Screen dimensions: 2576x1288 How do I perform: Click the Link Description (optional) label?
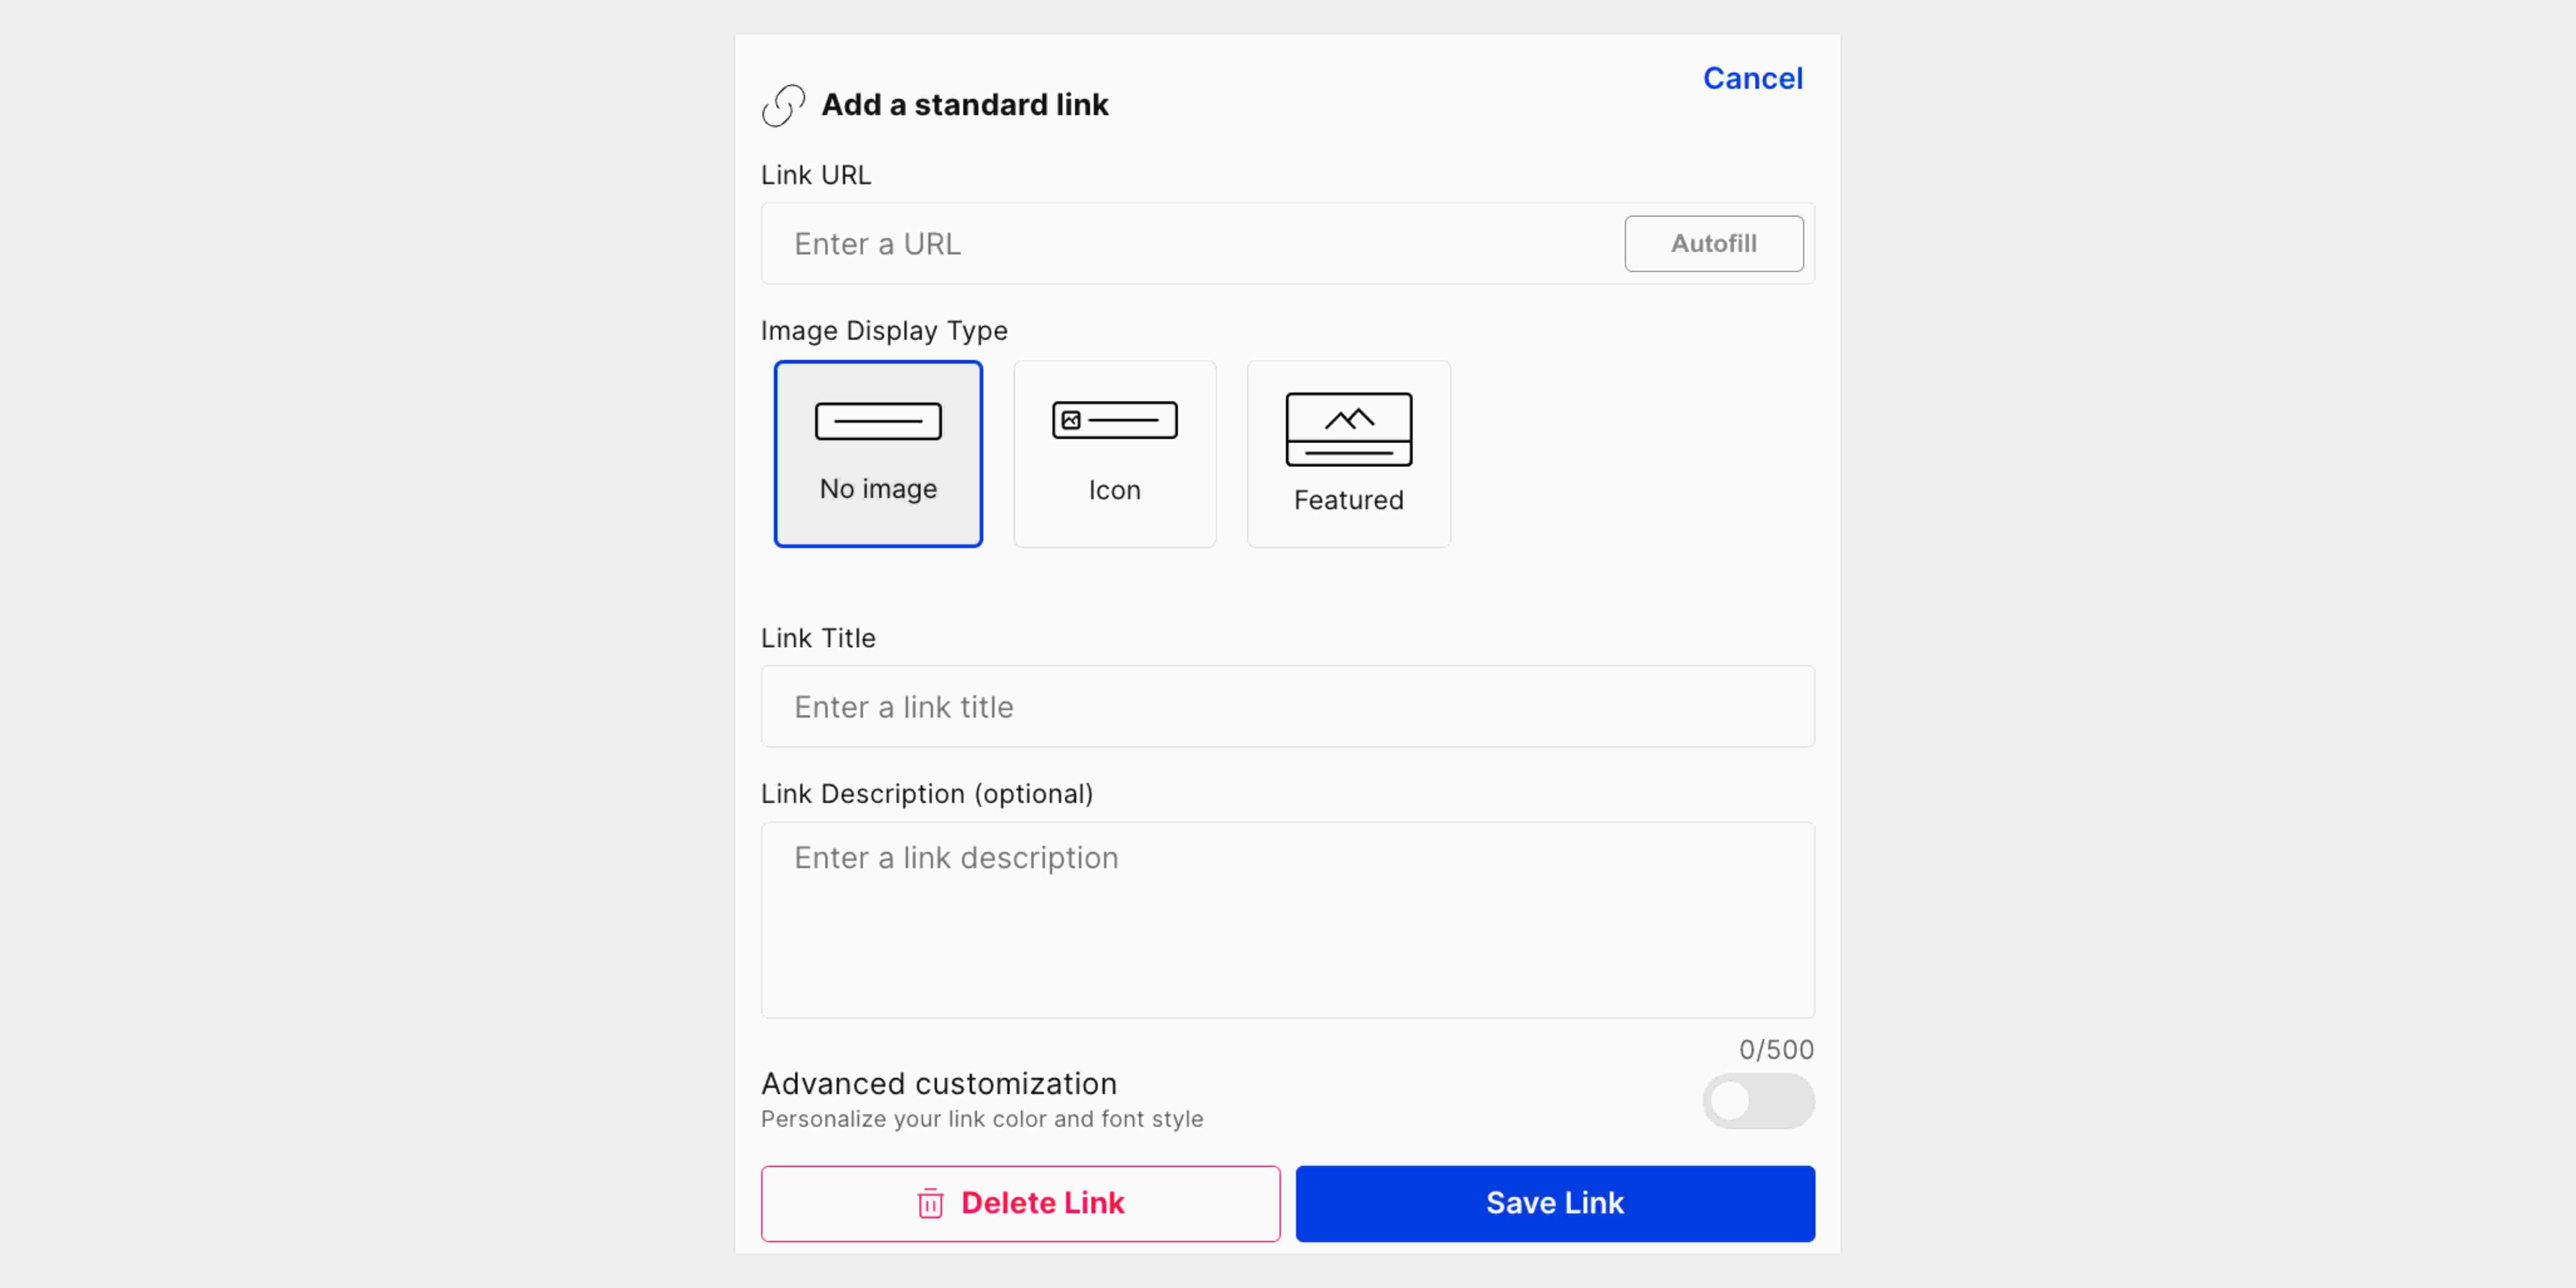click(x=926, y=794)
